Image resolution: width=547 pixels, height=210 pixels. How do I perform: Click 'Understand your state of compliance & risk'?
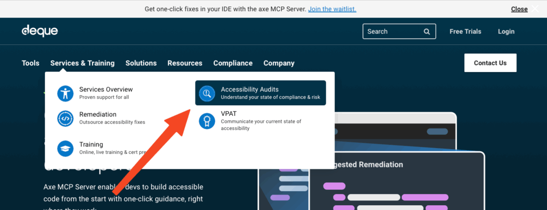point(270,97)
